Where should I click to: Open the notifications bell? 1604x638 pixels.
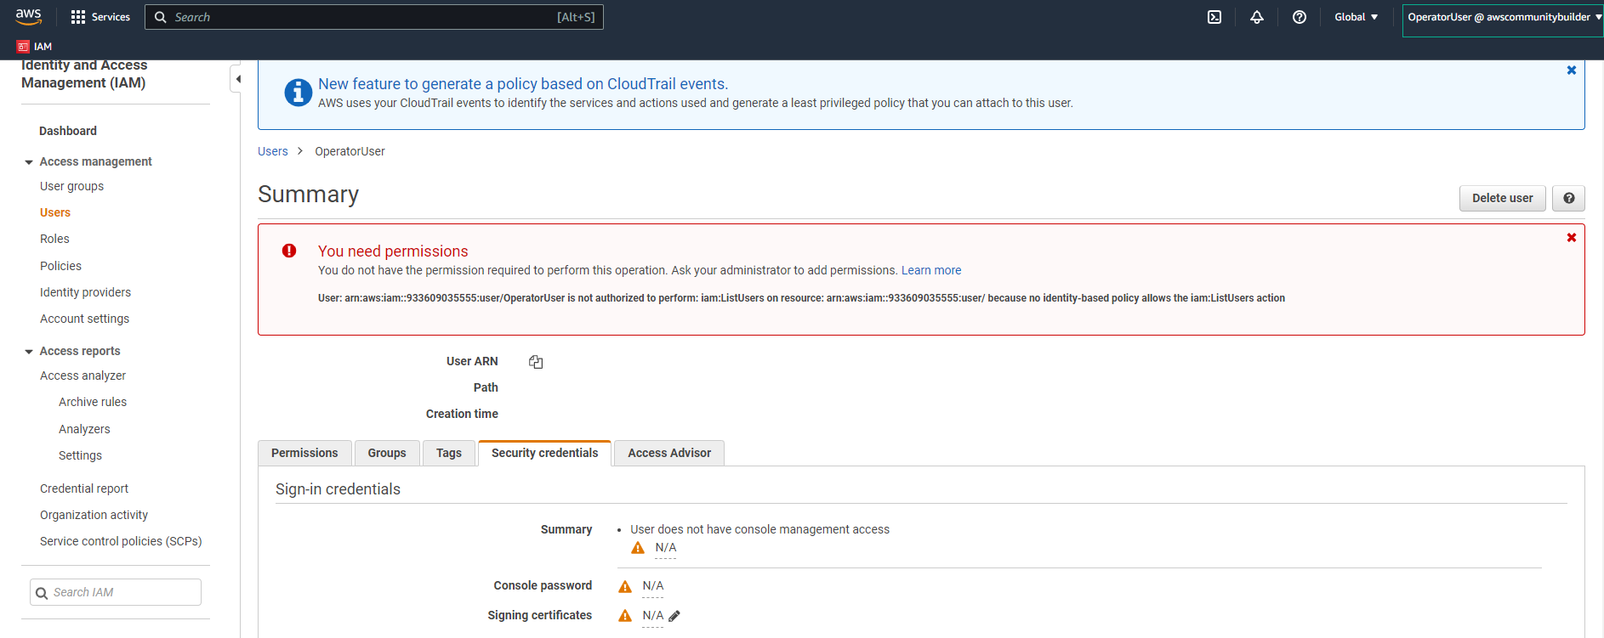click(1257, 17)
